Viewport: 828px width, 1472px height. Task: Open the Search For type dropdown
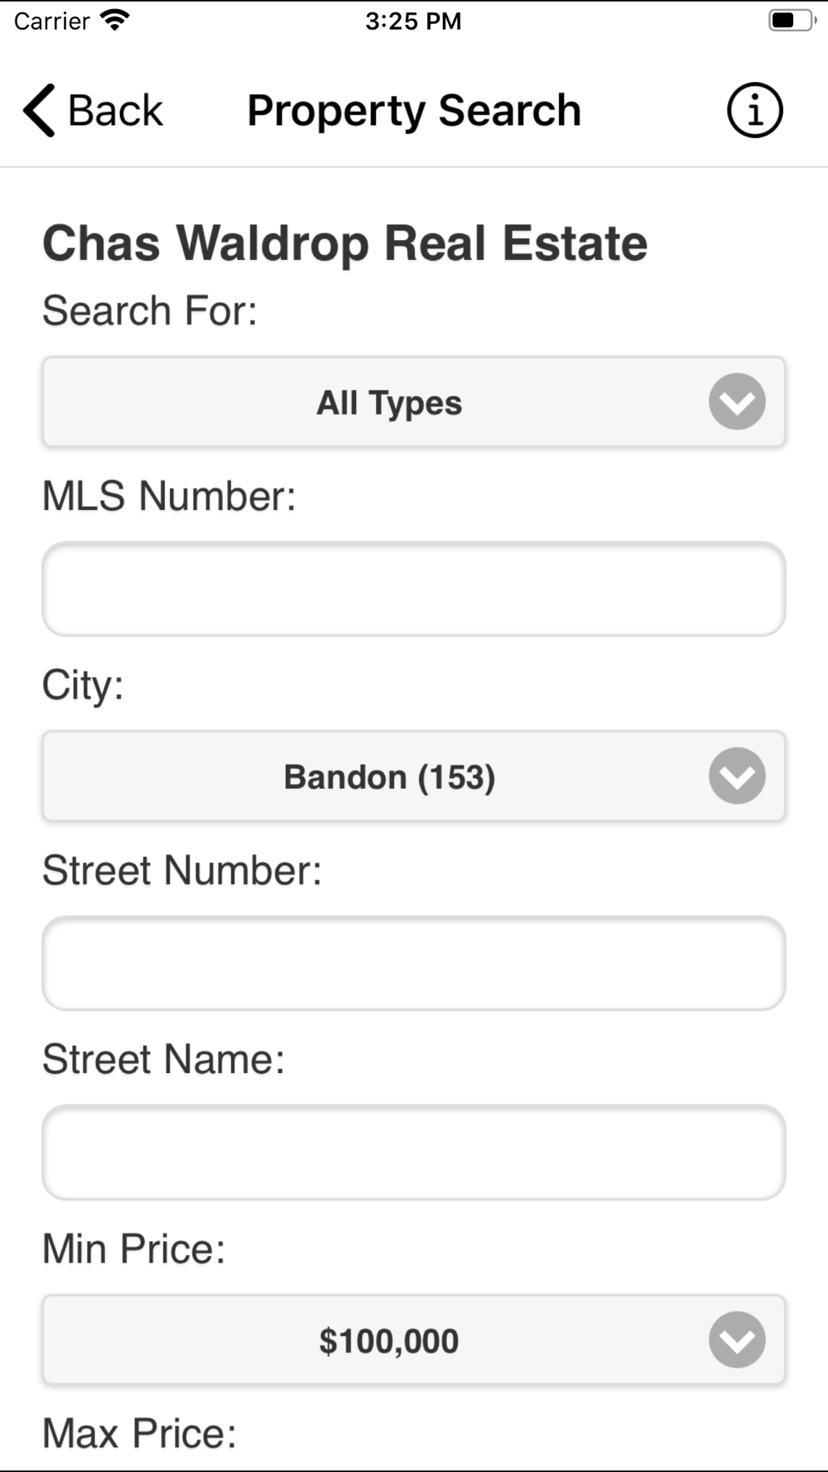point(414,402)
